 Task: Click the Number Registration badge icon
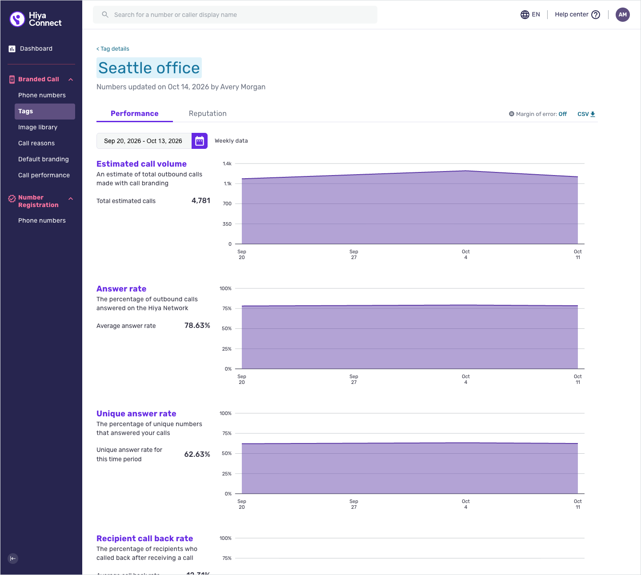(x=12, y=199)
